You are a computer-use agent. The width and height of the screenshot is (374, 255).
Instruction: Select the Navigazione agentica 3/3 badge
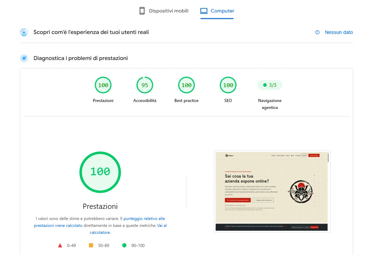[270, 85]
